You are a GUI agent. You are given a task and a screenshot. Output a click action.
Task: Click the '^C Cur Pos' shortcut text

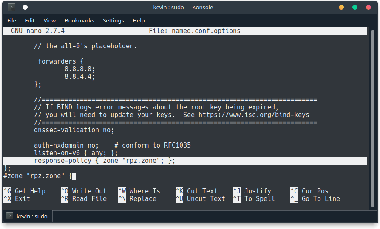[309, 191]
